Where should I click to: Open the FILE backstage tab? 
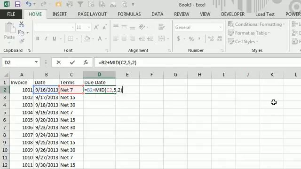11,14
